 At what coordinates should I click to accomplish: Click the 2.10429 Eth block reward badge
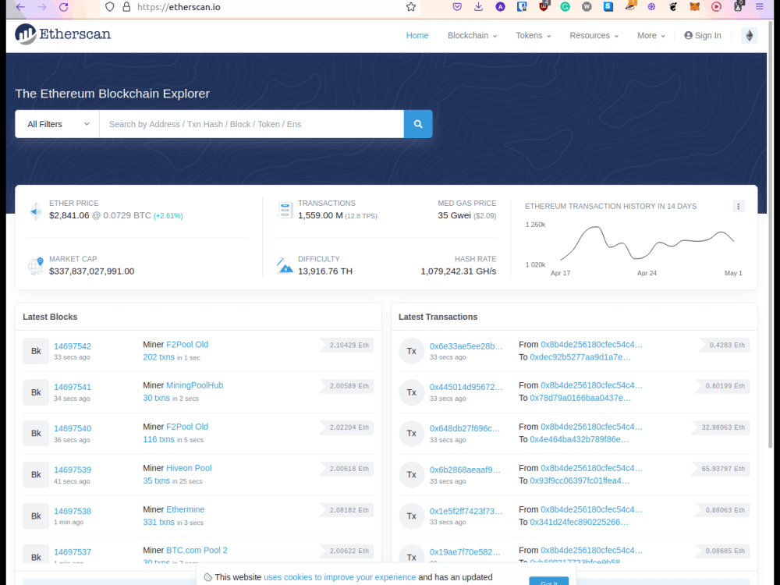[x=347, y=346]
